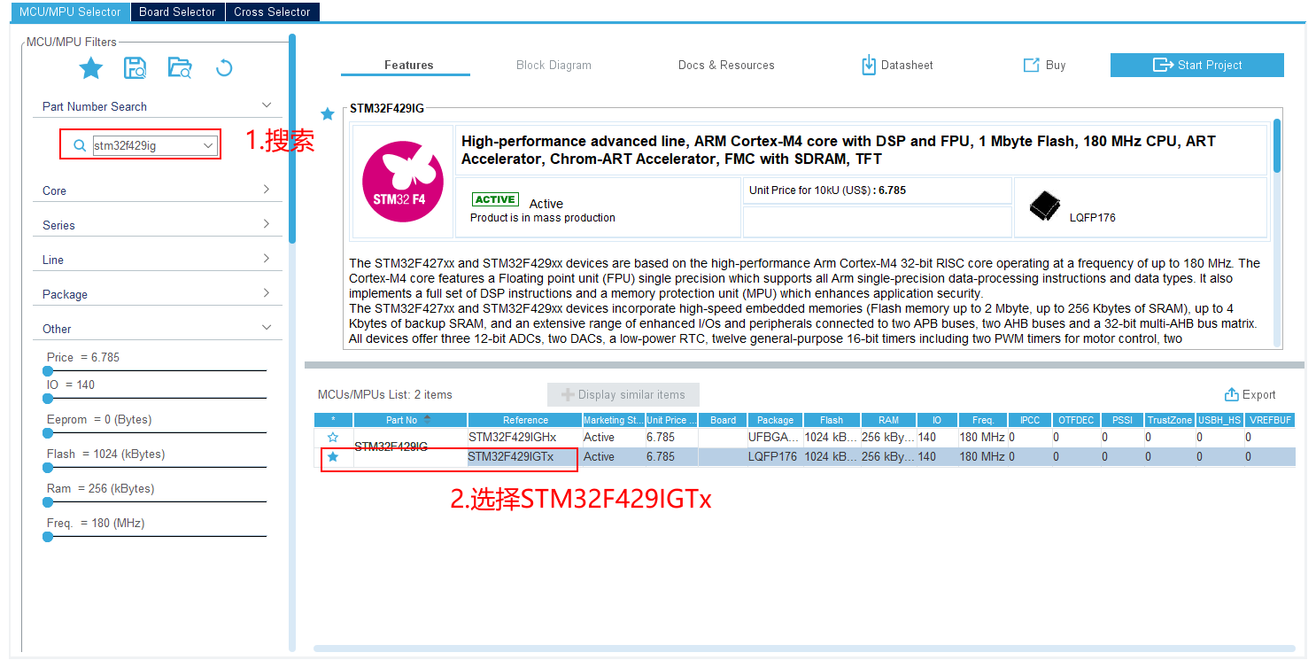Screen dimensions: 1316x668
Task: Click the load saved search folder icon
Action: [180, 68]
